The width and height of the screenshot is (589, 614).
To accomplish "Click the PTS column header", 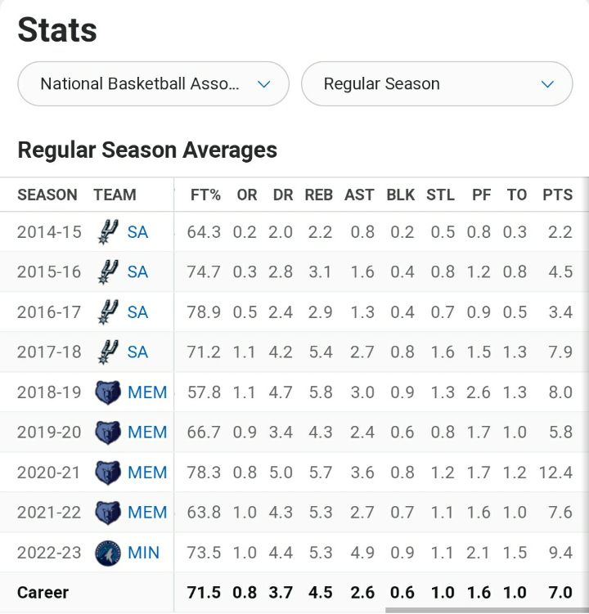I will (x=557, y=195).
